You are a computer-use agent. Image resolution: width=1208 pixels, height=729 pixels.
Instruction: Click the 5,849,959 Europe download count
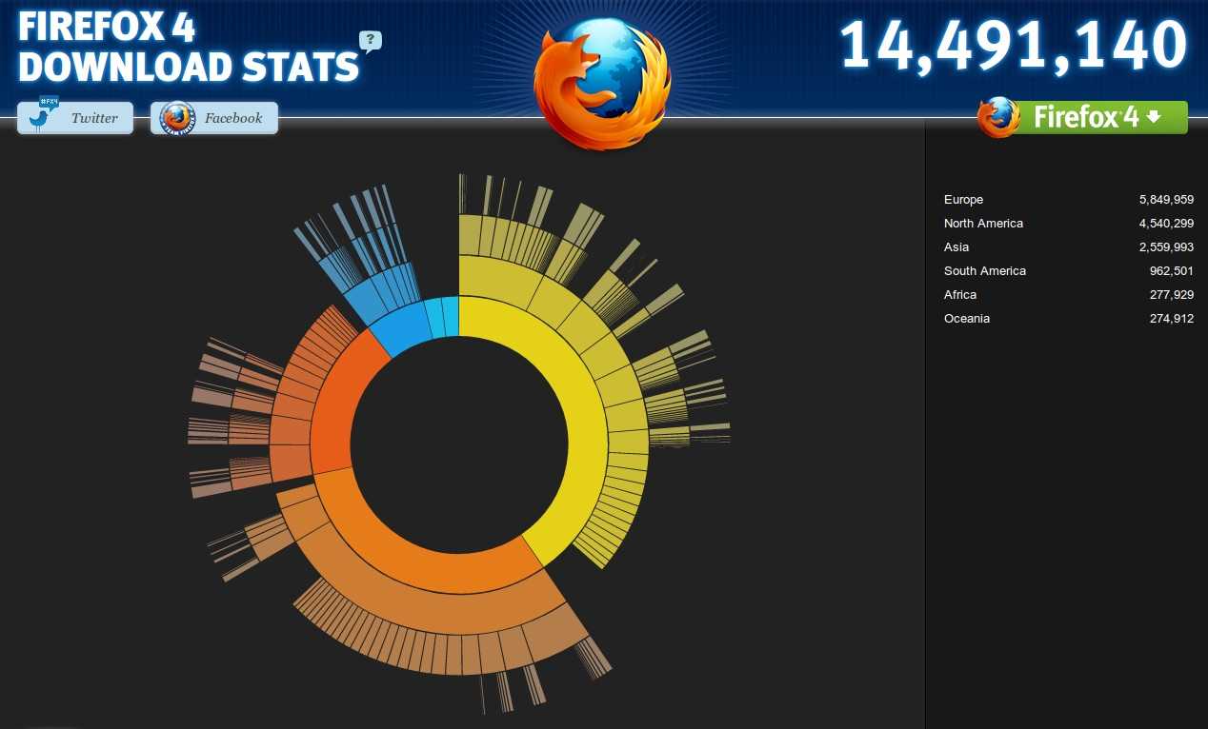(x=1166, y=200)
